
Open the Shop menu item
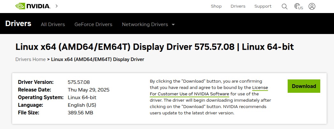pyautogui.click(x=216, y=6)
